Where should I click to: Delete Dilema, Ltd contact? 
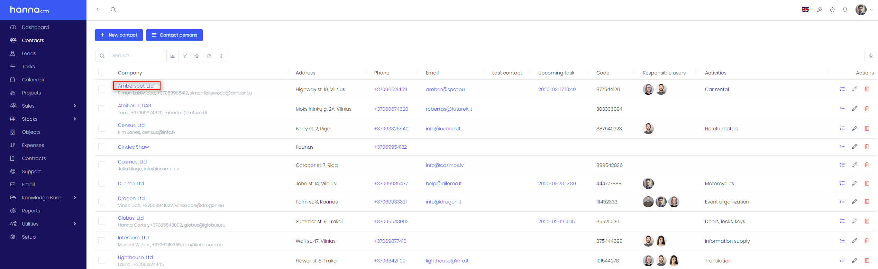867,183
